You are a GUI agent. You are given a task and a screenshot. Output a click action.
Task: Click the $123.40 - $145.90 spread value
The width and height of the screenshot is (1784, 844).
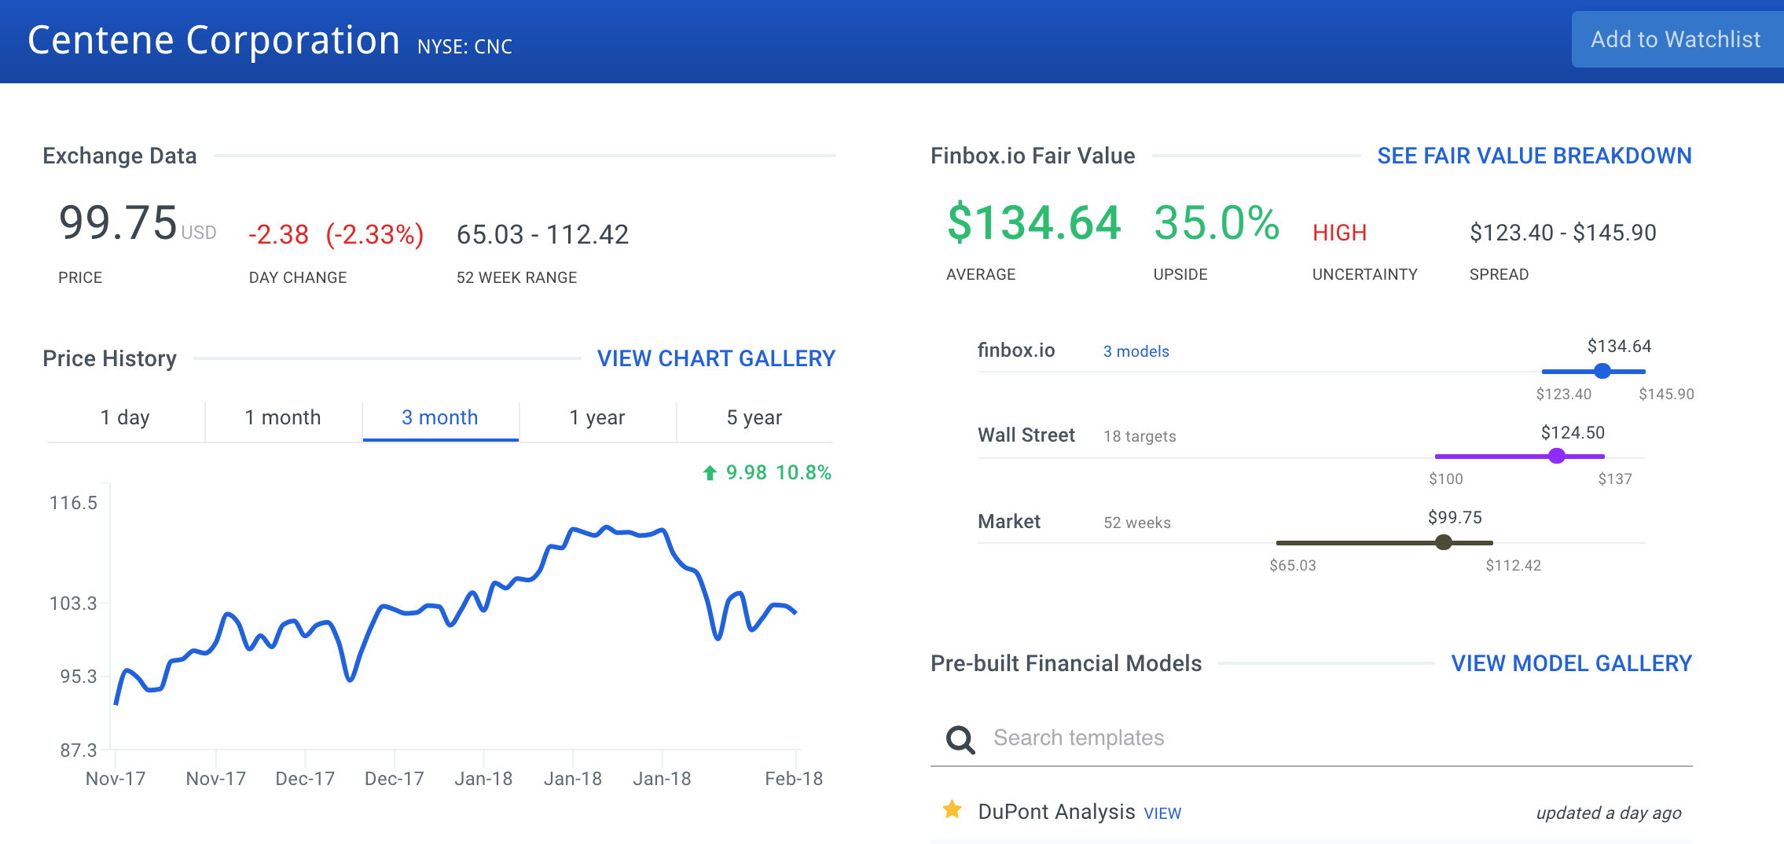[1563, 233]
